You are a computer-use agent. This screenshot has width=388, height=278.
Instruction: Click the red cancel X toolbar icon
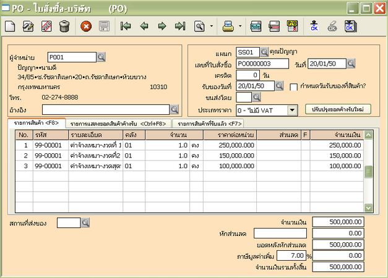(x=86, y=26)
